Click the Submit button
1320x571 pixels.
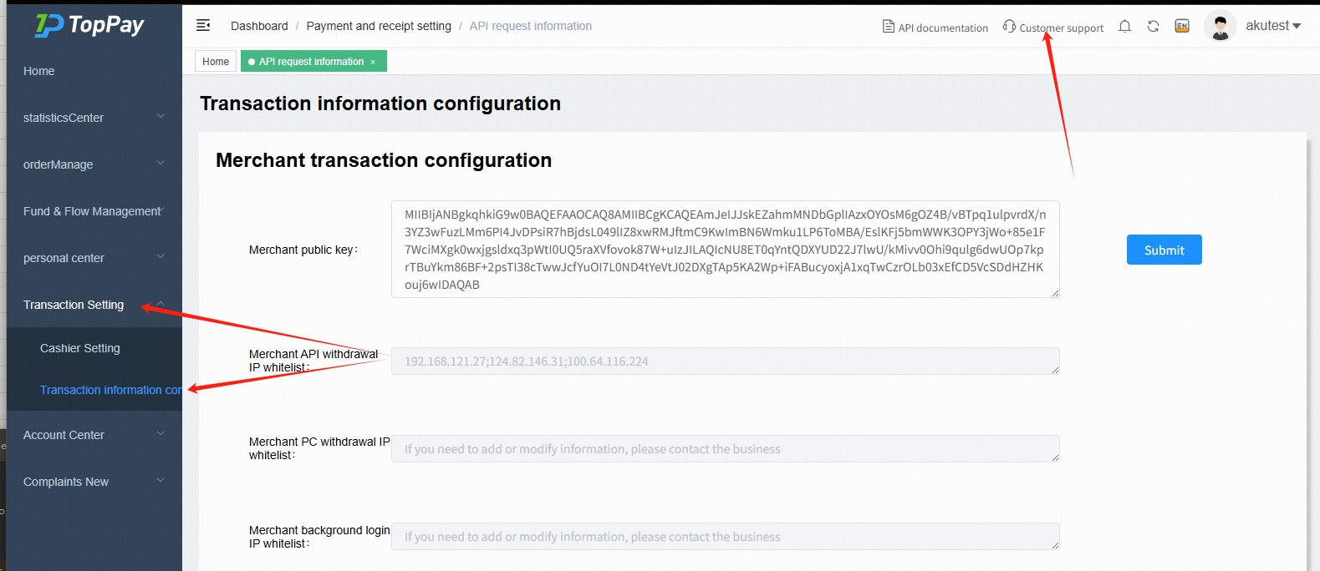point(1165,250)
